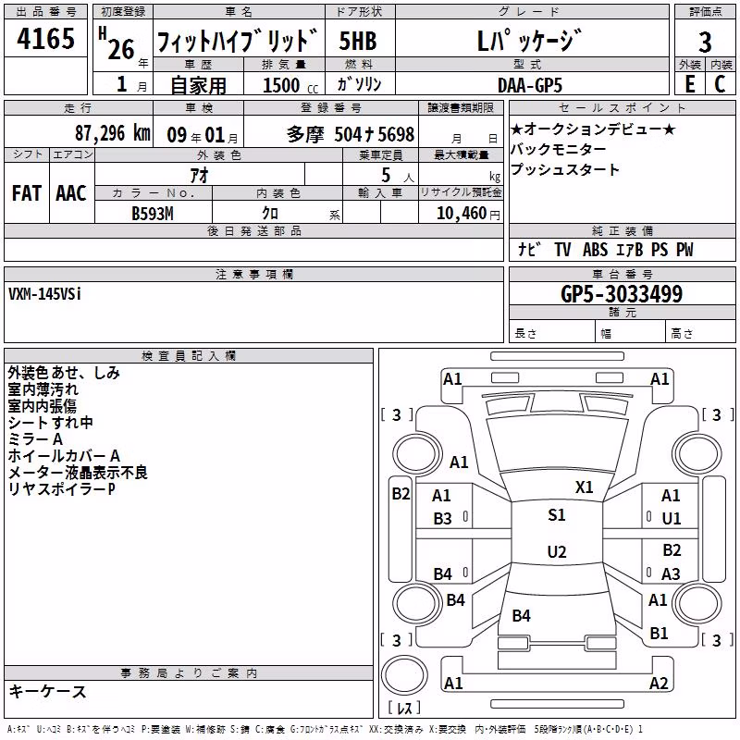Click the spare tire circle above レス
This screenshot has height=740, width=740.
tap(404, 675)
